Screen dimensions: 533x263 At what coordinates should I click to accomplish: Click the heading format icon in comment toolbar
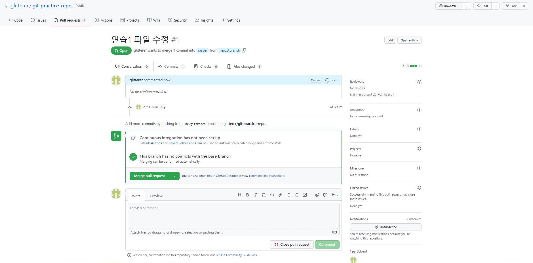239,195
